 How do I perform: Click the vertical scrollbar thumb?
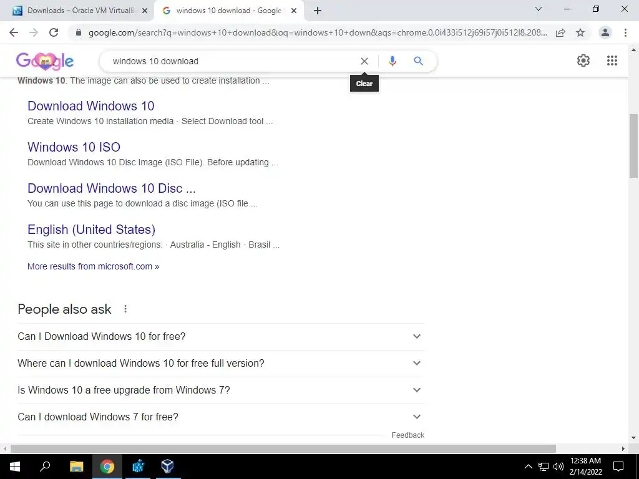[633, 145]
